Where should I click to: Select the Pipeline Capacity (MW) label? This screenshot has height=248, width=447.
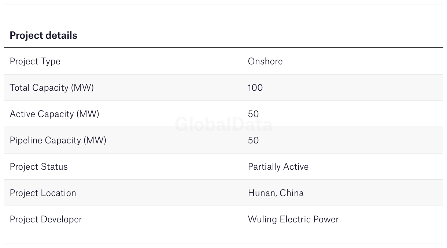[x=58, y=140]
